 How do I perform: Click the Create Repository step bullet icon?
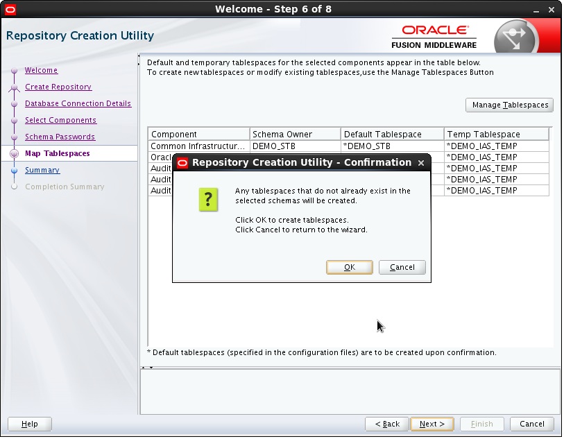click(x=15, y=87)
